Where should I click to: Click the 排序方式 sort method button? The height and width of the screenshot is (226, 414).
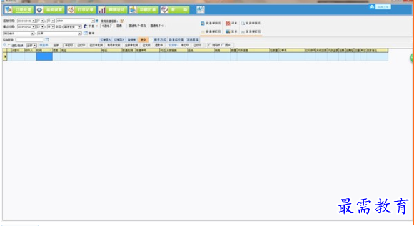pyautogui.click(x=160, y=39)
